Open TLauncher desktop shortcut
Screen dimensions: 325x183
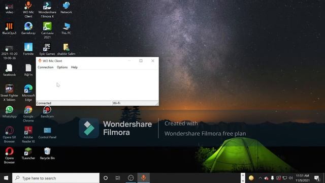(x=28, y=154)
